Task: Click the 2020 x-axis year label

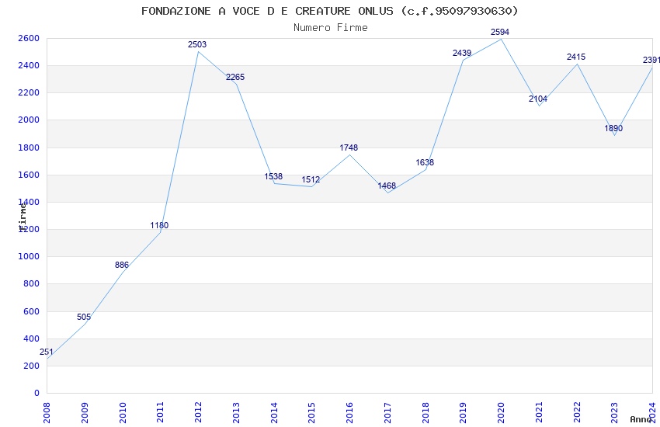Action: [x=501, y=412]
